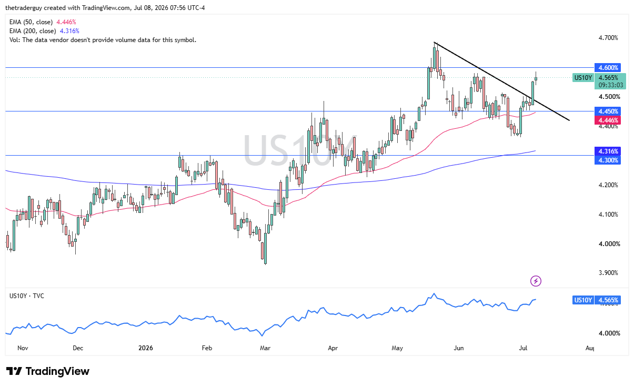The height and width of the screenshot is (387, 634).
Task: Click the 4.316% value in EMA 200 legend
Action: (69, 31)
